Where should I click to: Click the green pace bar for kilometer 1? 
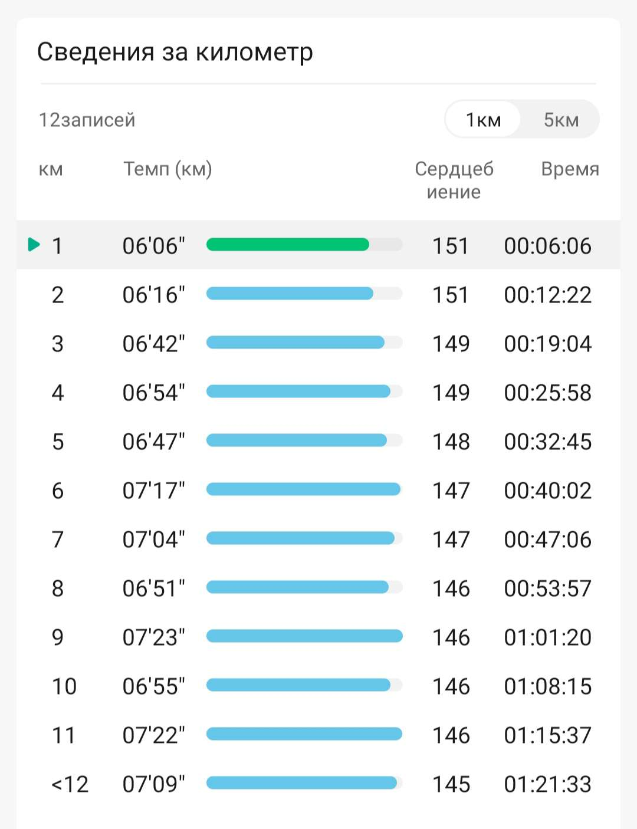(x=288, y=245)
